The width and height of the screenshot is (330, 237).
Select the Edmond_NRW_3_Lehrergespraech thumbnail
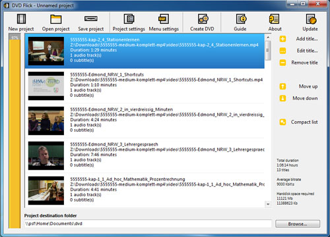pyautogui.click(x=46, y=155)
